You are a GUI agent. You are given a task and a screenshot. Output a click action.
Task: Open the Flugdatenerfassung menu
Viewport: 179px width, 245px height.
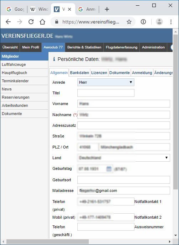tap(122, 47)
